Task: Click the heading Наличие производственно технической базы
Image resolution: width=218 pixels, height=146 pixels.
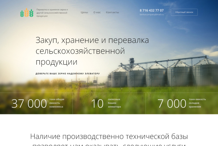Action: pyautogui.click(x=109, y=136)
